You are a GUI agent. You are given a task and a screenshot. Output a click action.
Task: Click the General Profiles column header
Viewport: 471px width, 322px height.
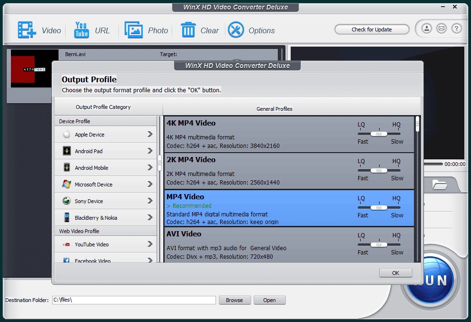pyautogui.click(x=274, y=109)
